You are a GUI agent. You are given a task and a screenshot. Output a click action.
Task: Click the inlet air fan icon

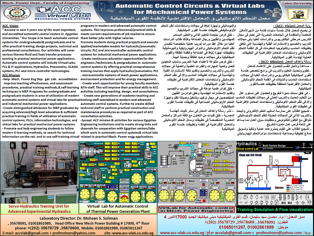[x=176, y=147]
